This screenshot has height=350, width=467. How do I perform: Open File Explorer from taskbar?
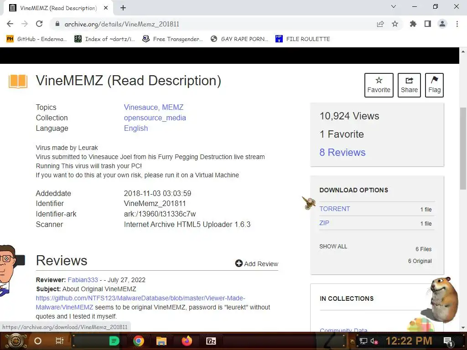click(161, 341)
